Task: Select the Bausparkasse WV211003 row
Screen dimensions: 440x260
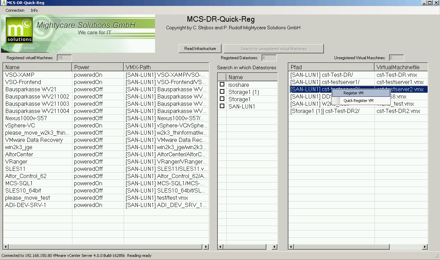Action: [106, 104]
